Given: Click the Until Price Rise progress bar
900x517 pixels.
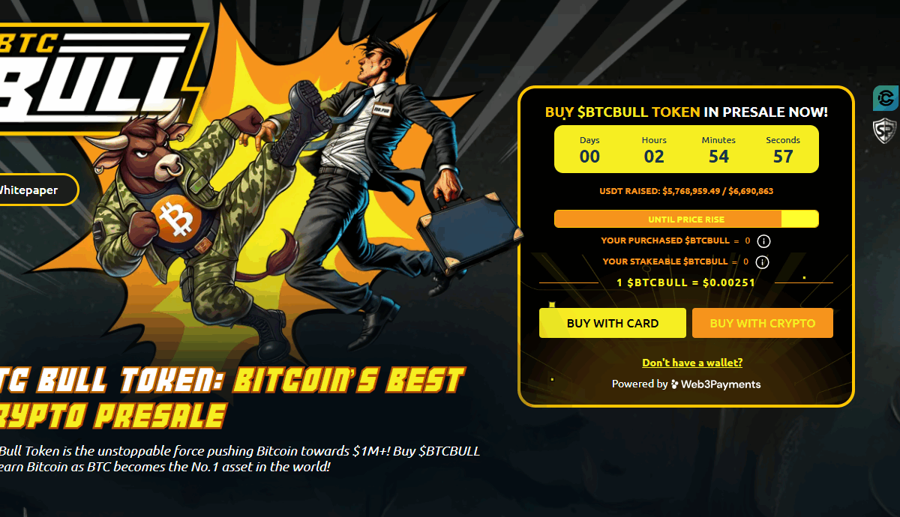Looking at the screenshot, I should pyautogui.click(x=686, y=219).
